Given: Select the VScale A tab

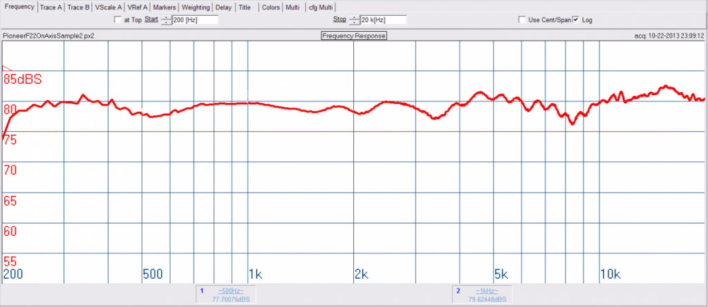Looking at the screenshot, I should click(x=108, y=8).
